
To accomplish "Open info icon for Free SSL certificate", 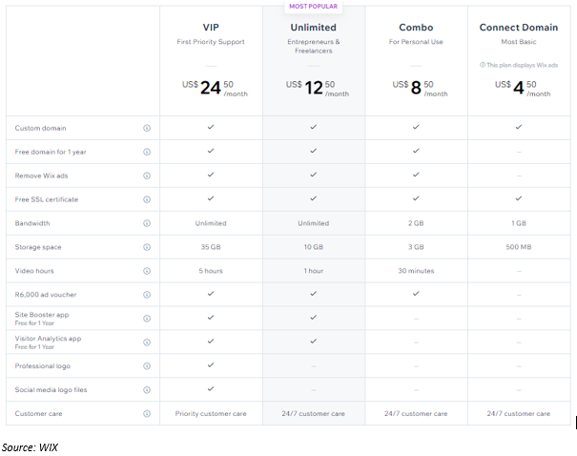I will 147,199.
